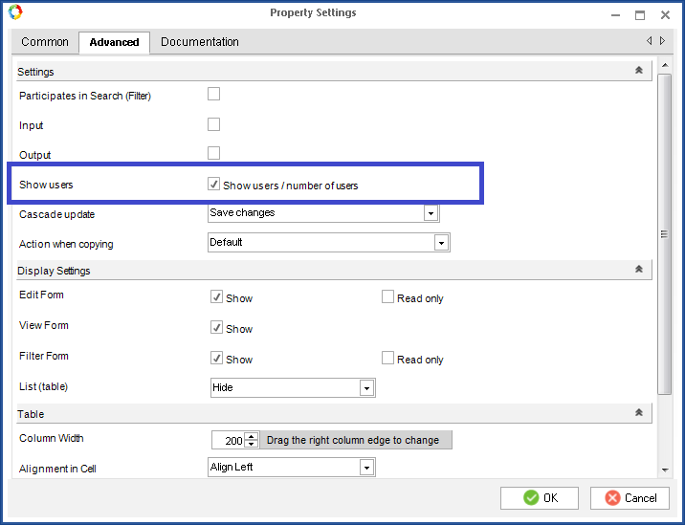The width and height of the screenshot is (685, 525).
Task: Click the application logo icon in title bar
Action: 15,12
